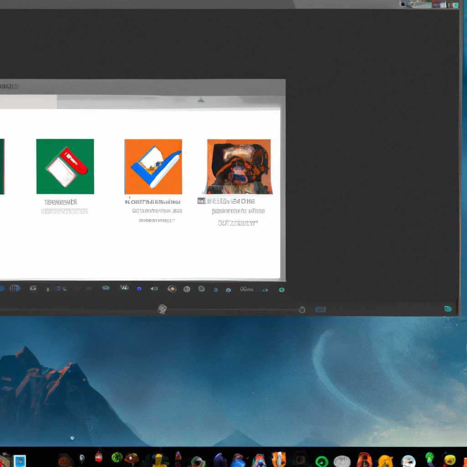Open the green swirl ball icon in dock
Screen dimensions: 467x467
pos(117,457)
